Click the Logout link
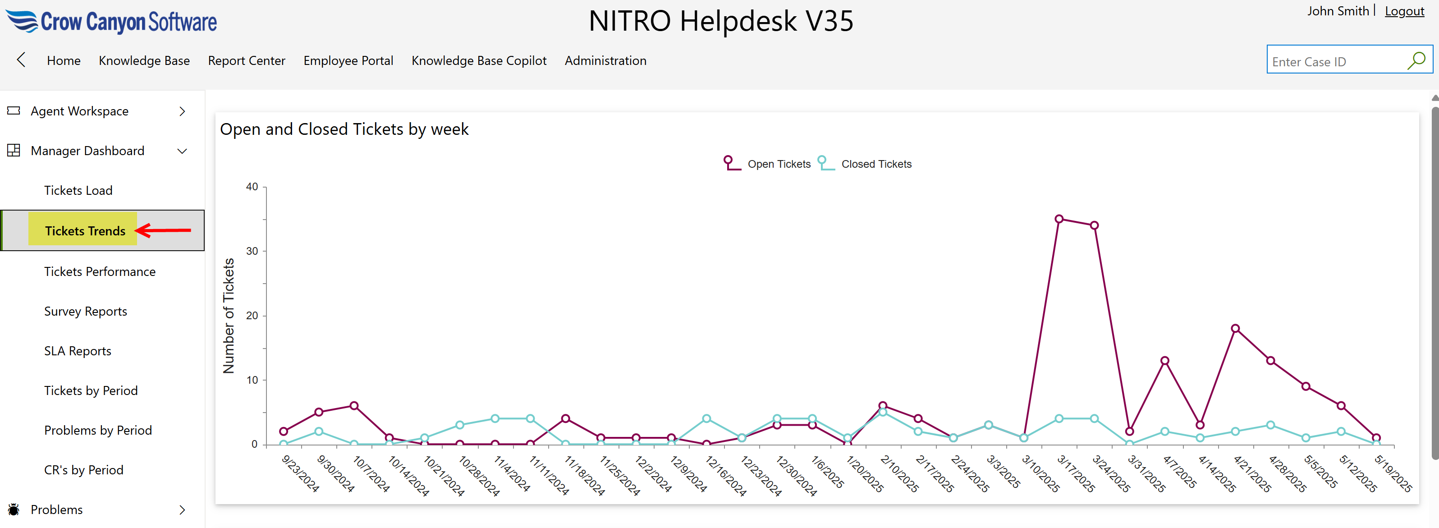 tap(1404, 11)
